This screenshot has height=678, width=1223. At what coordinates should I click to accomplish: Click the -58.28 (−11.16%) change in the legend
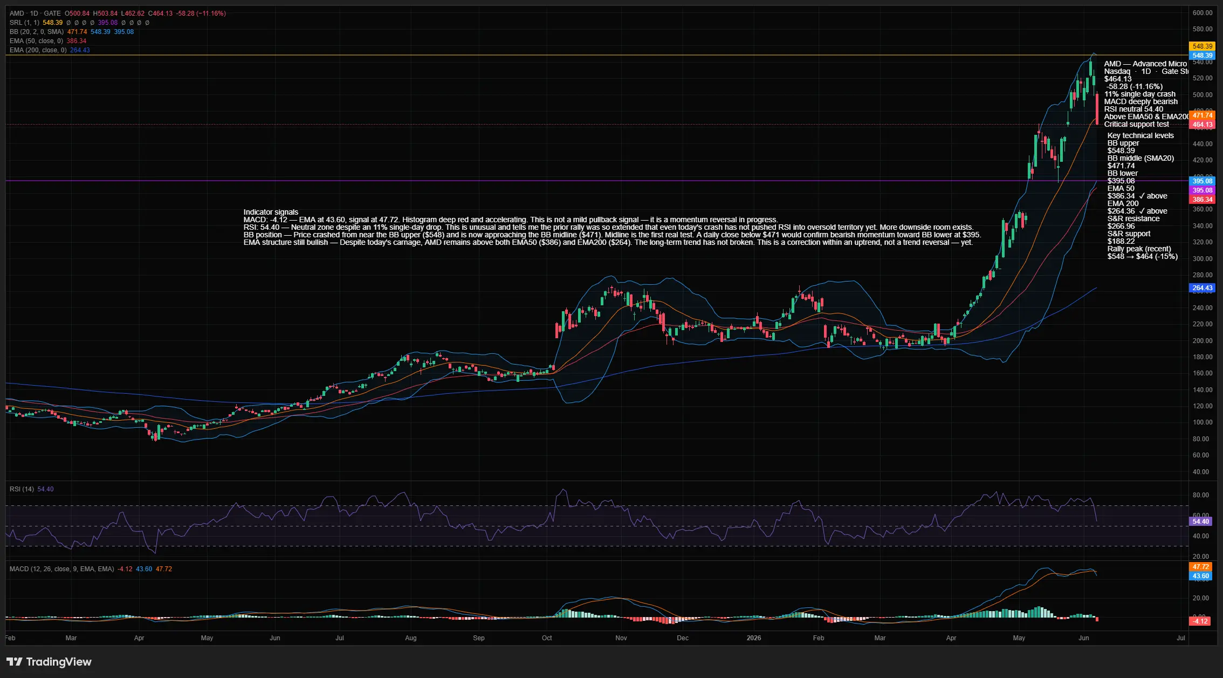coord(201,13)
